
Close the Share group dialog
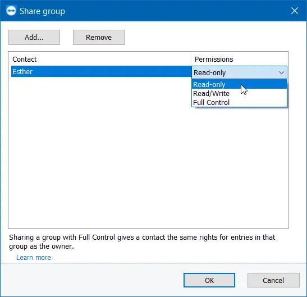pos(295,11)
